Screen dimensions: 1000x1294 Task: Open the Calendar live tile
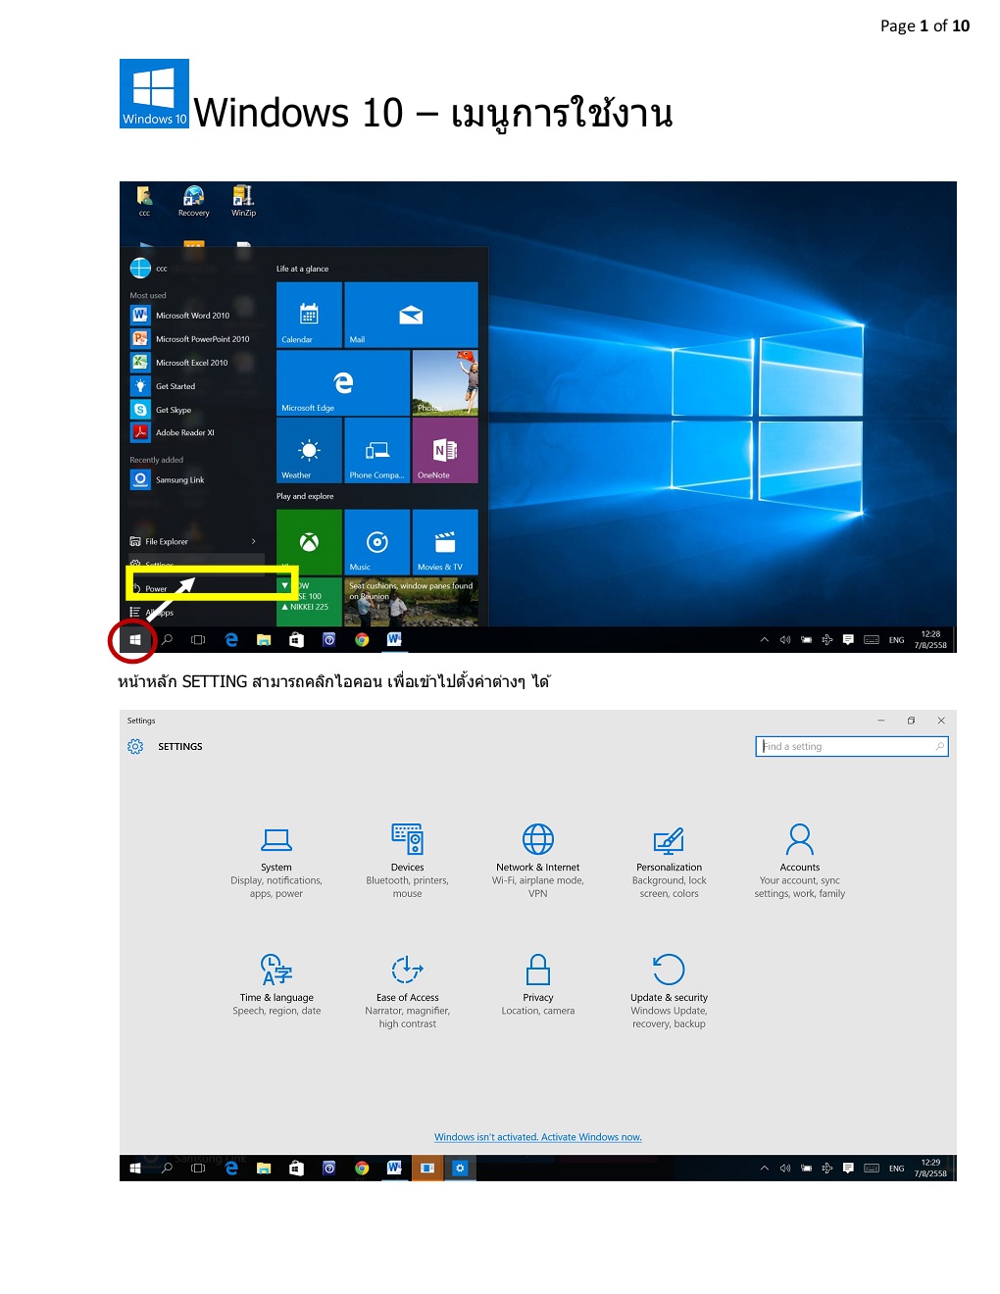pyautogui.click(x=309, y=315)
